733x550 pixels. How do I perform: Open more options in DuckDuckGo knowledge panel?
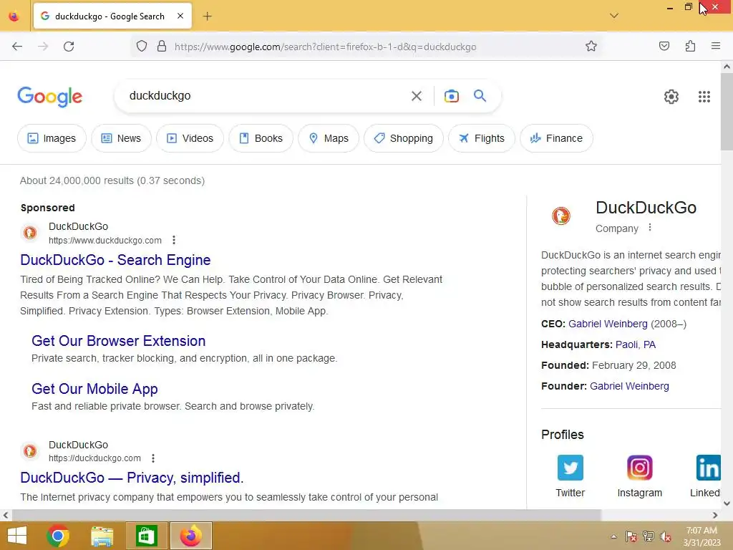click(x=650, y=228)
